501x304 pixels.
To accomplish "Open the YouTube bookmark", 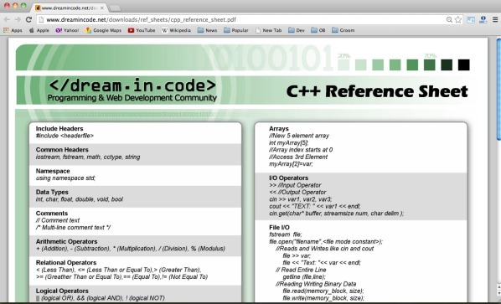I will click(142, 30).
